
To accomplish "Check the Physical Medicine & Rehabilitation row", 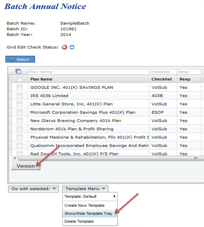I will point(19,137).
